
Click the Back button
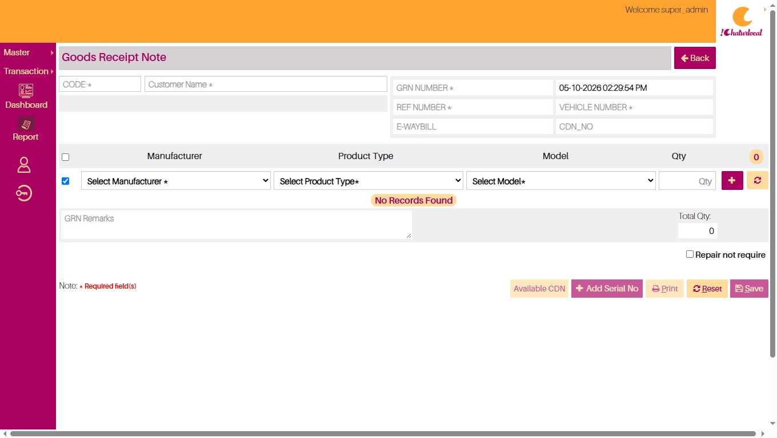695,58
